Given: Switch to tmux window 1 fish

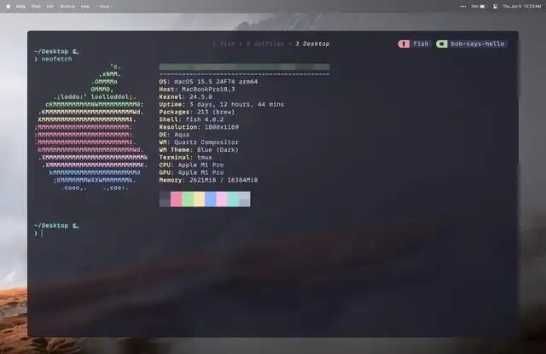Looking at the screenshot, I should point(224,44).
